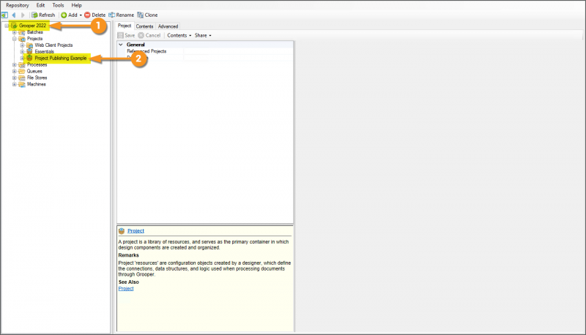Image resolution: width=586 pixels, height=335 pixels.
Task: Click the Refresh button label
Action: (47, 15)
